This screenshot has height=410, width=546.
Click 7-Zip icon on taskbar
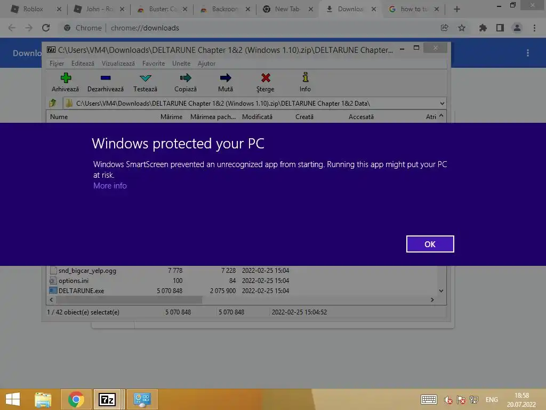click(107, 399)
